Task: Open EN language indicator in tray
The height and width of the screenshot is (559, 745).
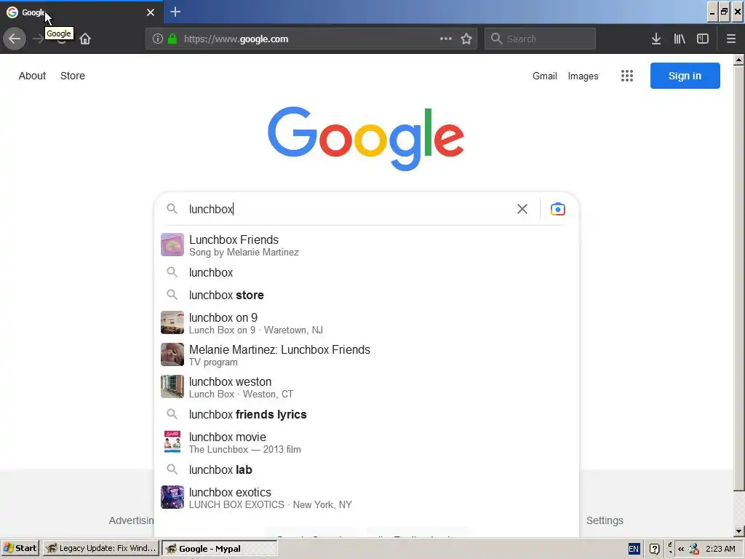Action: coord(634,549)
